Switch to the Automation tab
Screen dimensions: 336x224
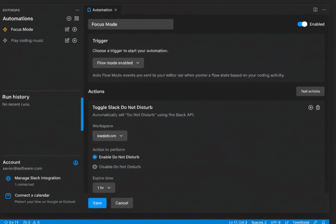(x=102, y=10)
